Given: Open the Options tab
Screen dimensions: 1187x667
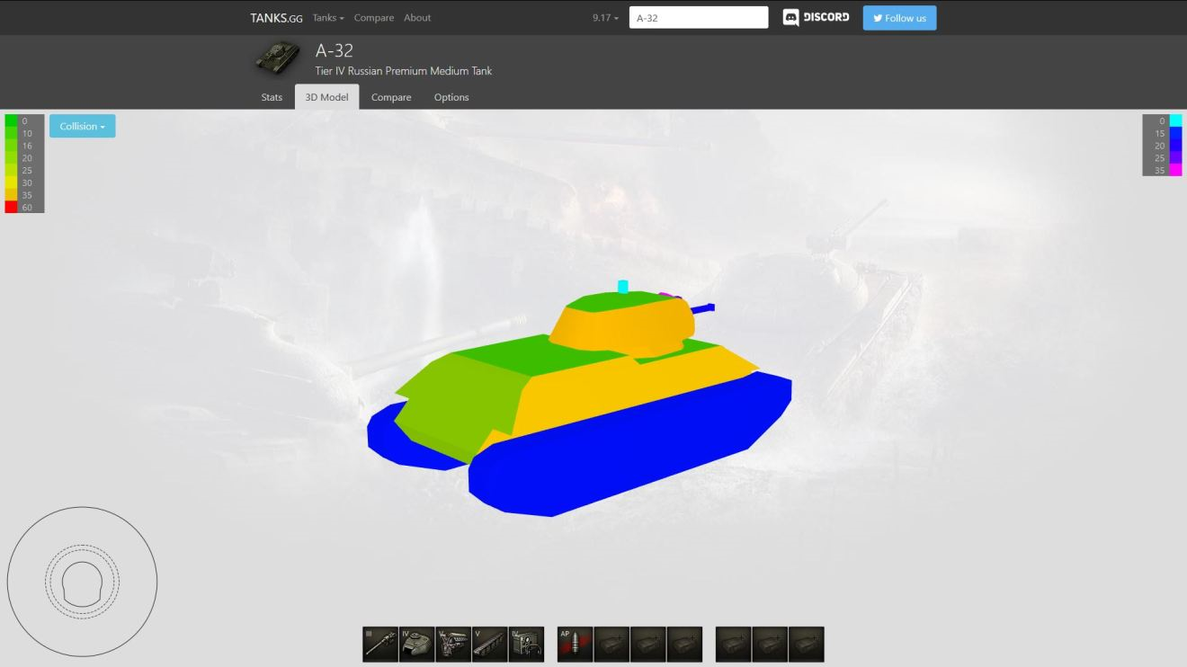Looking at the screenshot, I should (x=451, y=97).
